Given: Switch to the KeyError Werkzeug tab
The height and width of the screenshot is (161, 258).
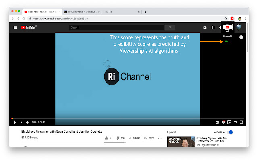Looking at the screenshot, I should [82, 12].
